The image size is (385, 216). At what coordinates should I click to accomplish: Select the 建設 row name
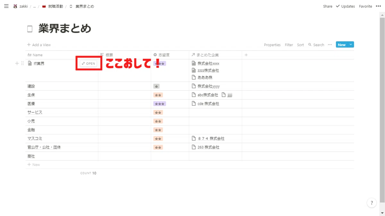(31, 86)
